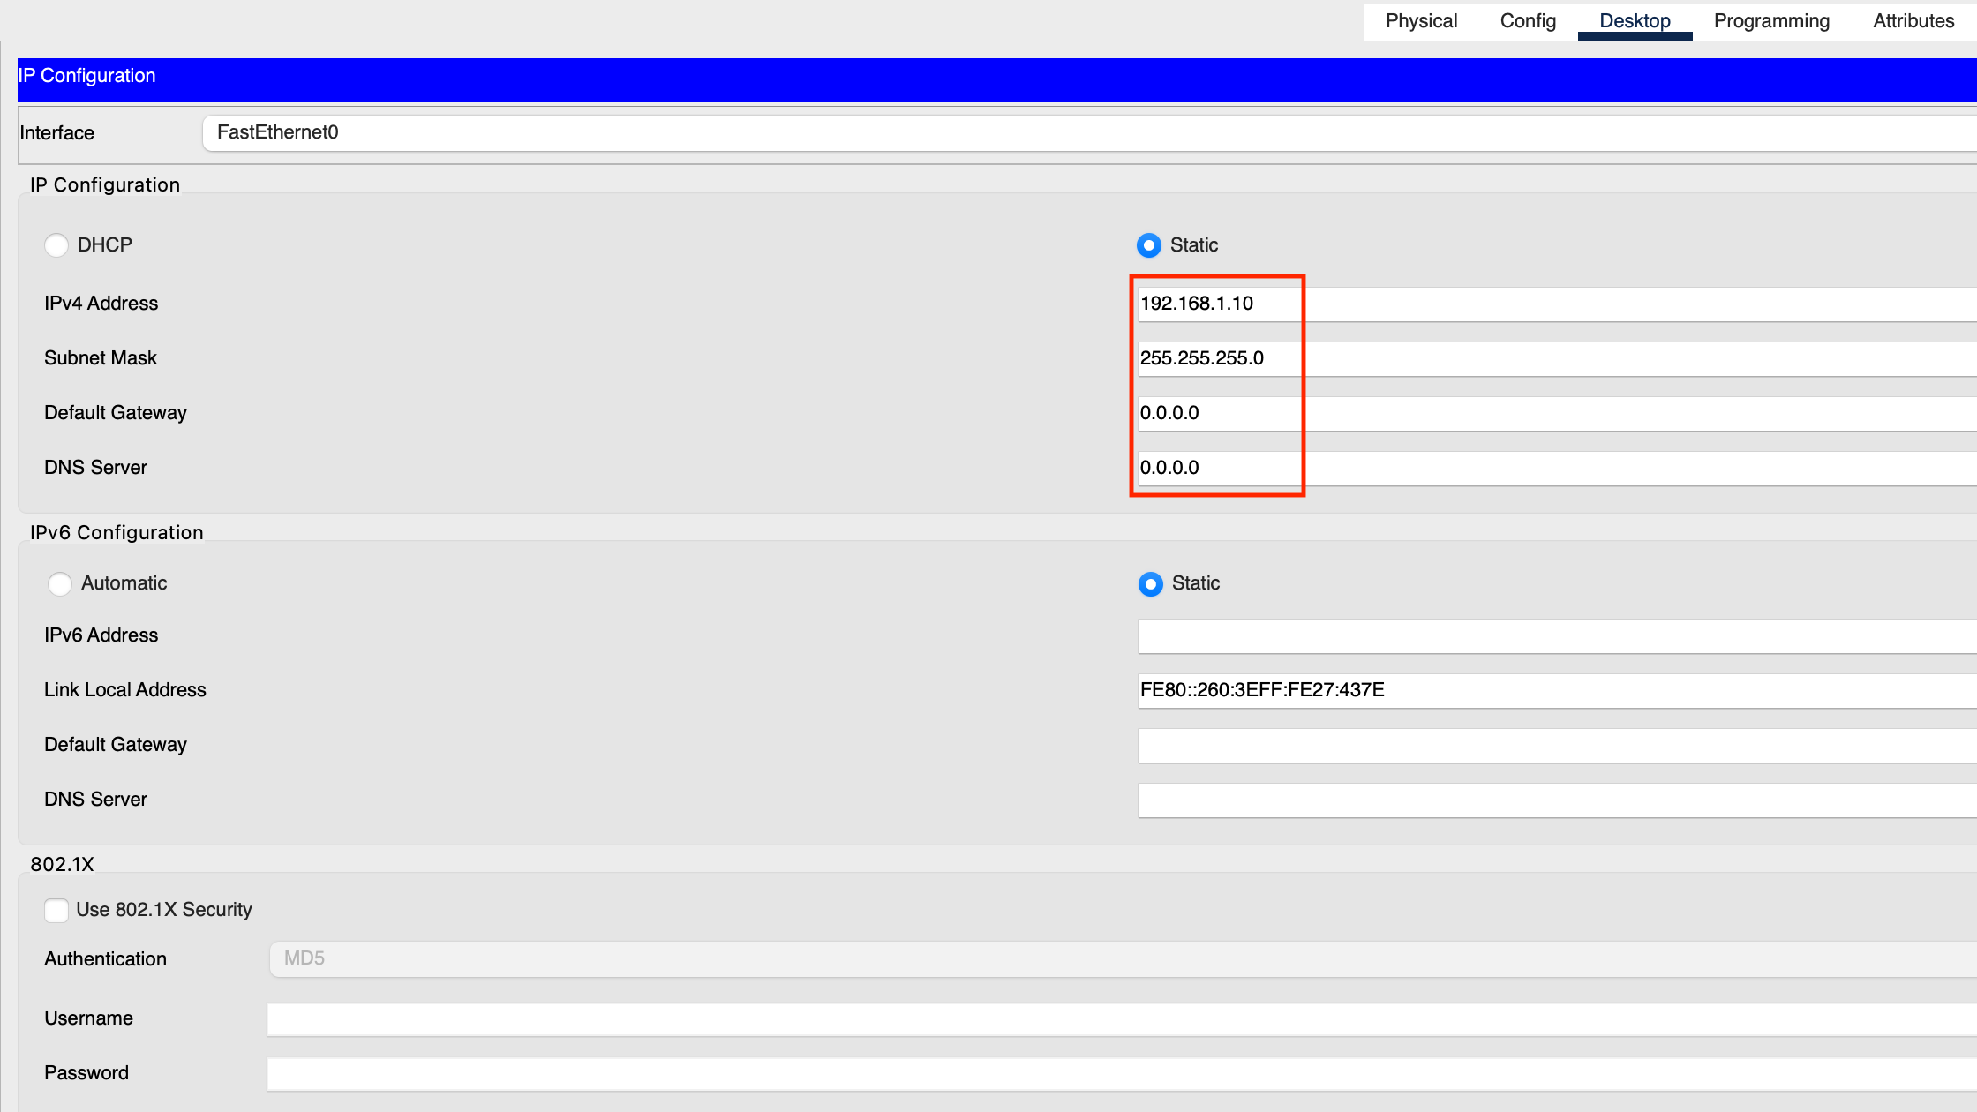Click the 802.1X Username field
This screenshot has height=1112, width=1977.
pos(1121,1018)
